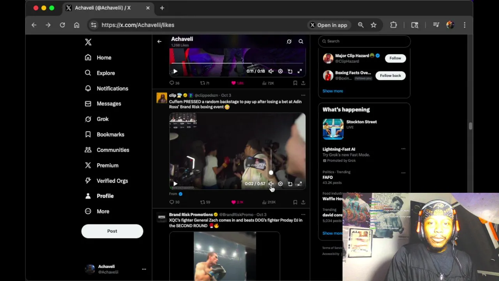Open Notifications in sidebar

(x=106, y=89)
